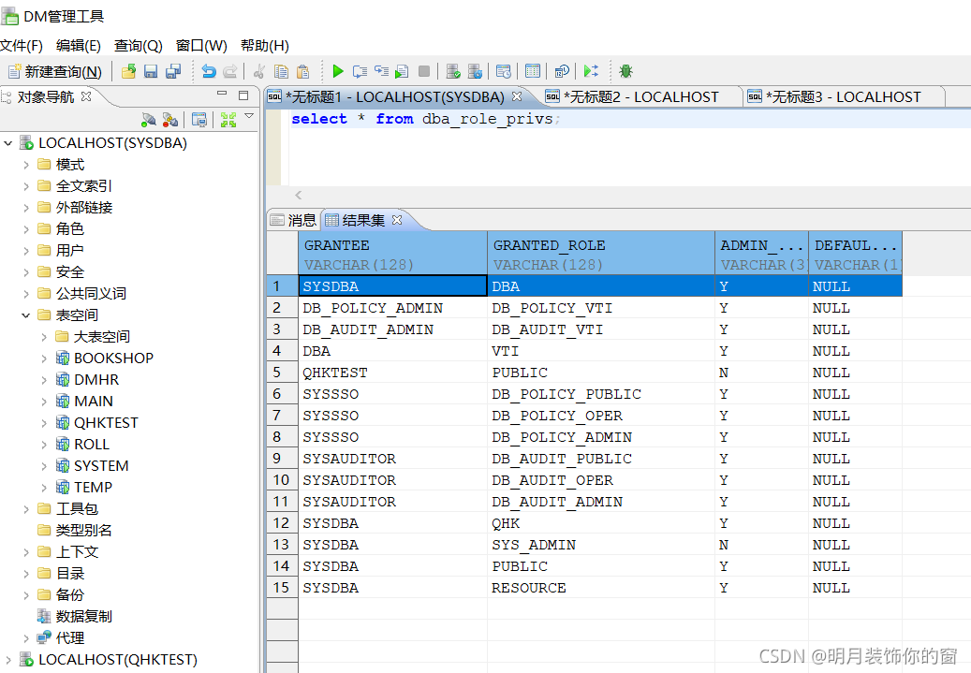This screenshot has width=971, height=673.
Task: Click the GRANTEE column header
Action: tap(392, 254)
